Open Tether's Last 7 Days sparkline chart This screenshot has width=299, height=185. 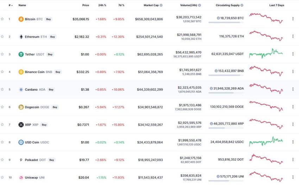(266, 54)
